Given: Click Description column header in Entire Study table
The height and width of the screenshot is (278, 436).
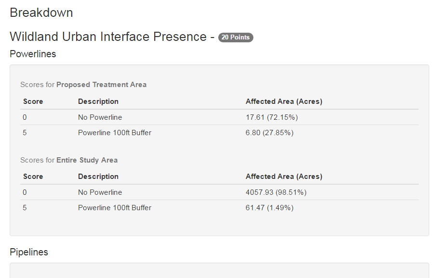Looking at the screenshot, I should 98,177.
